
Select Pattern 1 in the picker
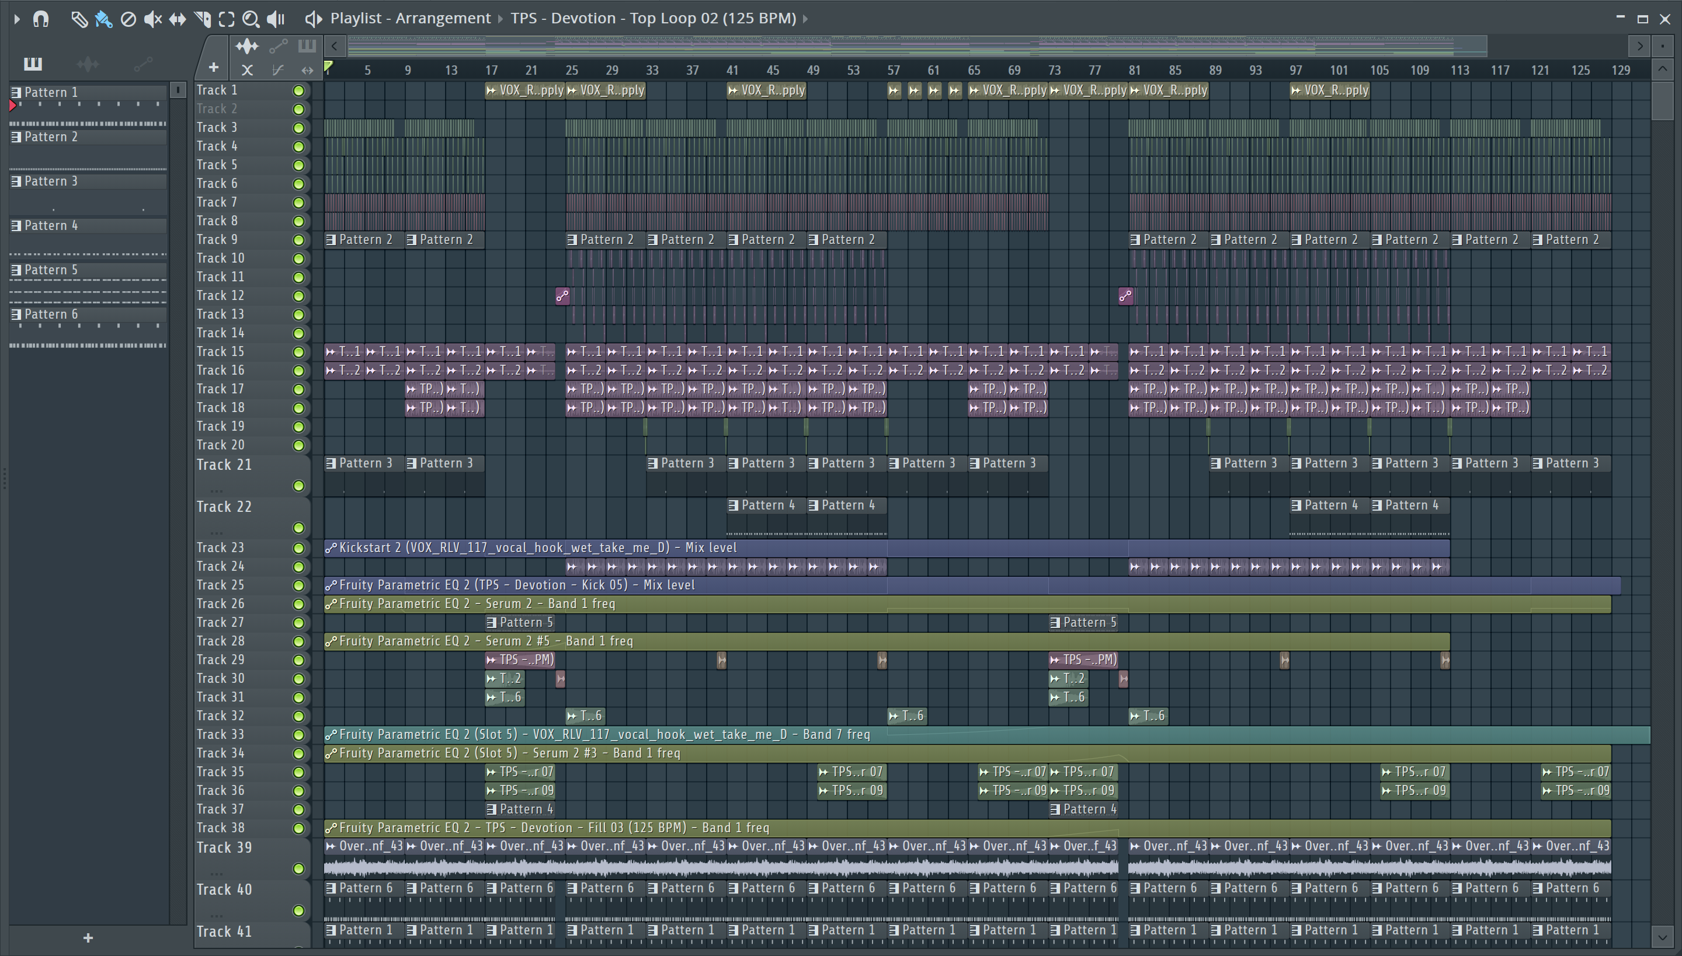(x=88, y=93)
